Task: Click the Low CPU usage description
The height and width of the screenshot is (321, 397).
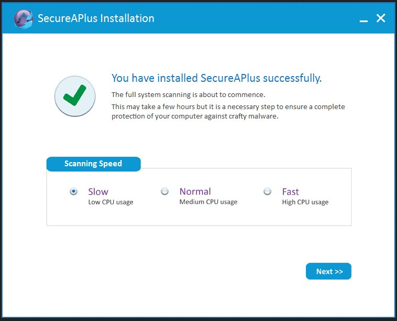Action: point(111,202)
